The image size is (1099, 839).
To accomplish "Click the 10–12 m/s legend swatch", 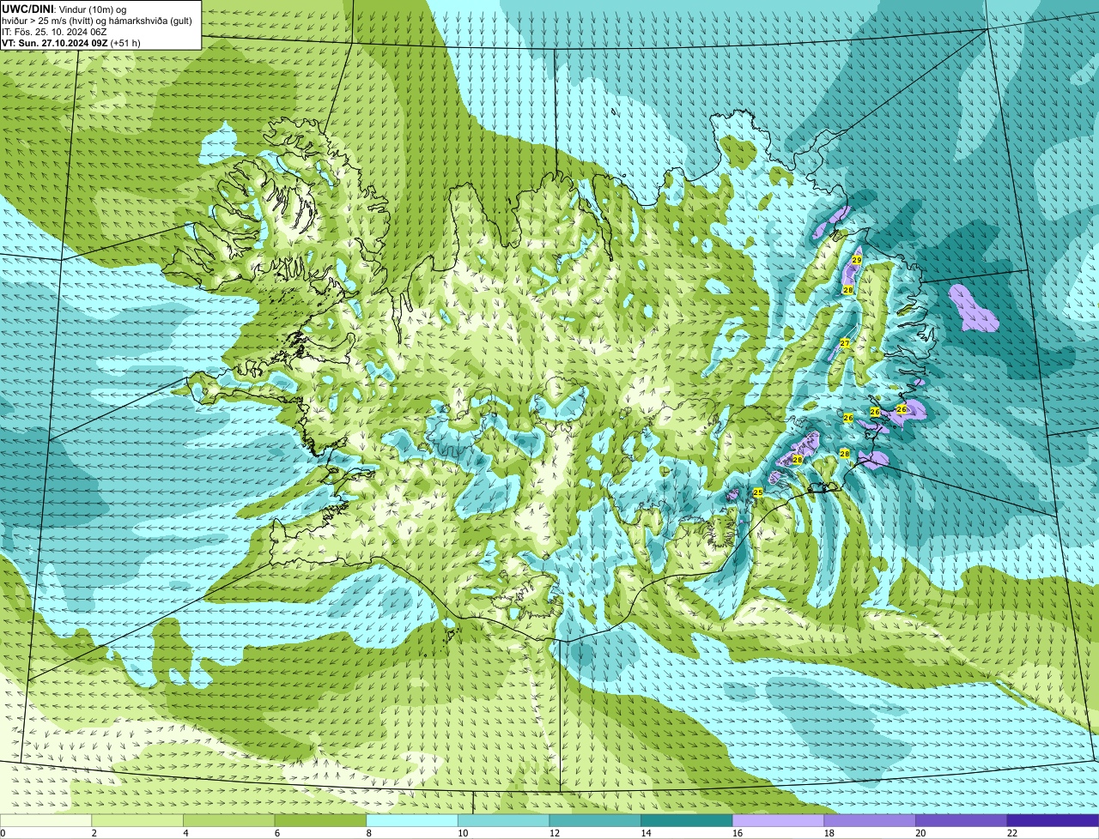I will click(x=503, y=820).
